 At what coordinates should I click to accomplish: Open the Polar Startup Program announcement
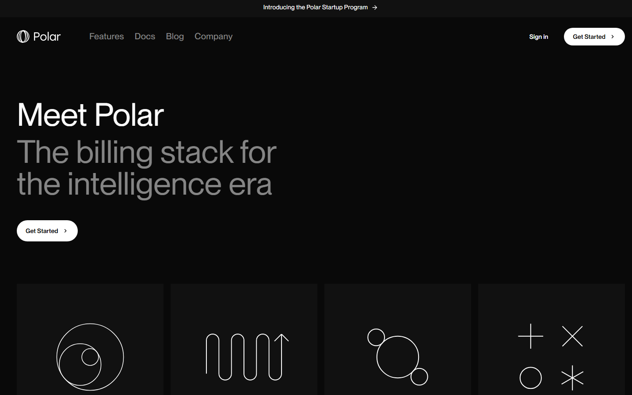pyautogui.click(x=320, y=8)
